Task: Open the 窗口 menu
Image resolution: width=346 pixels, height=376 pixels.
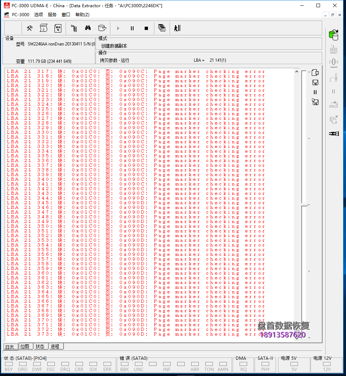Action: coord(66,15)
